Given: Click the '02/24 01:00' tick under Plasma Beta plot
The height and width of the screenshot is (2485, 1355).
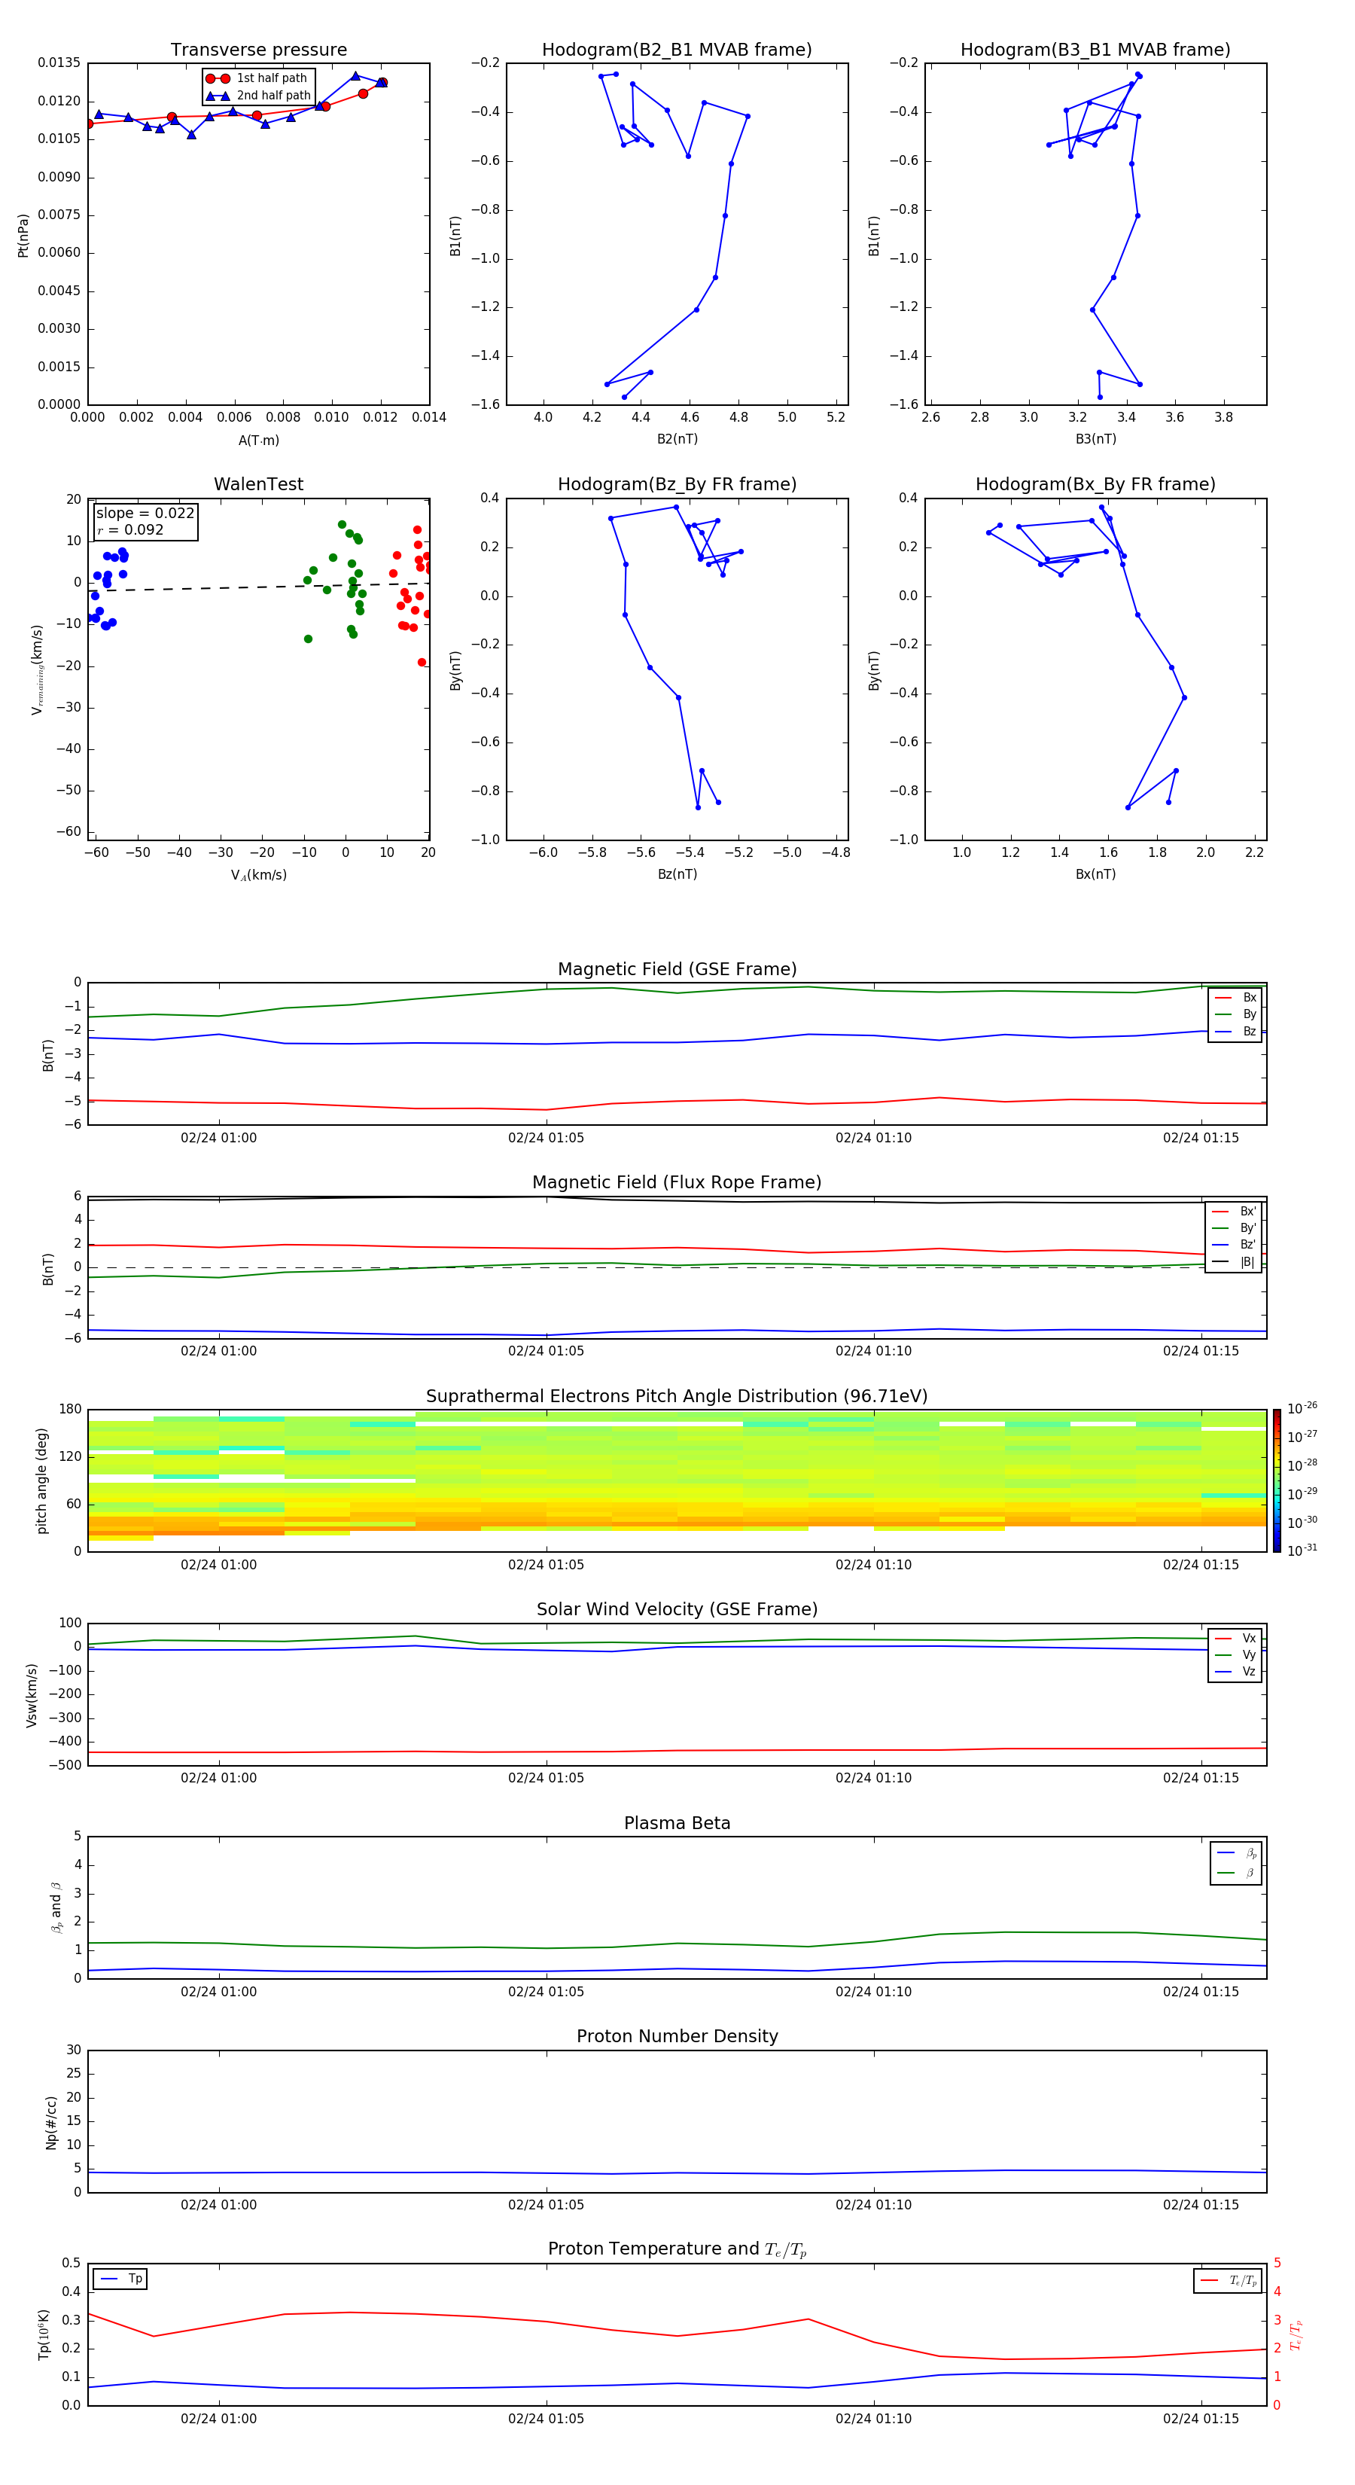Looking at the screenshot, I should point(219,1991).
